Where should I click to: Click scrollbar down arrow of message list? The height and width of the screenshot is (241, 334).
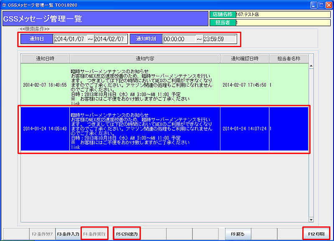point(311,220)
